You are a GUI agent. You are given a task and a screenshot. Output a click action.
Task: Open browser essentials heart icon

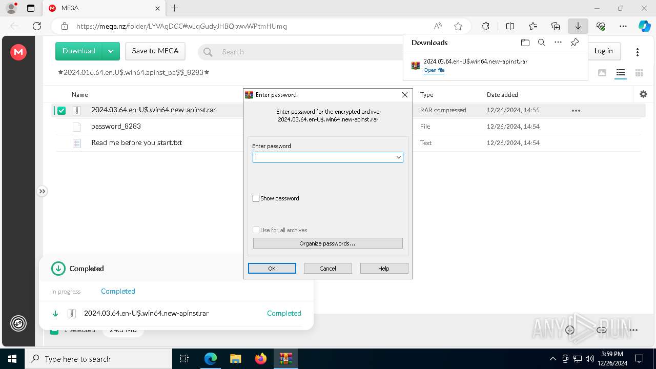point(601,26)
